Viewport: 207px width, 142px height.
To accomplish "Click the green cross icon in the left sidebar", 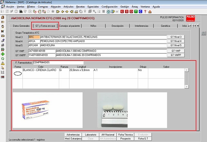I will (x=3, y=54).
